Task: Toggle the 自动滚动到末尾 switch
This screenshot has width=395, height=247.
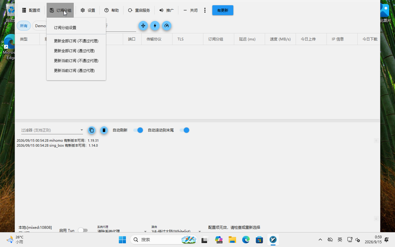Action: click(184, 130)
